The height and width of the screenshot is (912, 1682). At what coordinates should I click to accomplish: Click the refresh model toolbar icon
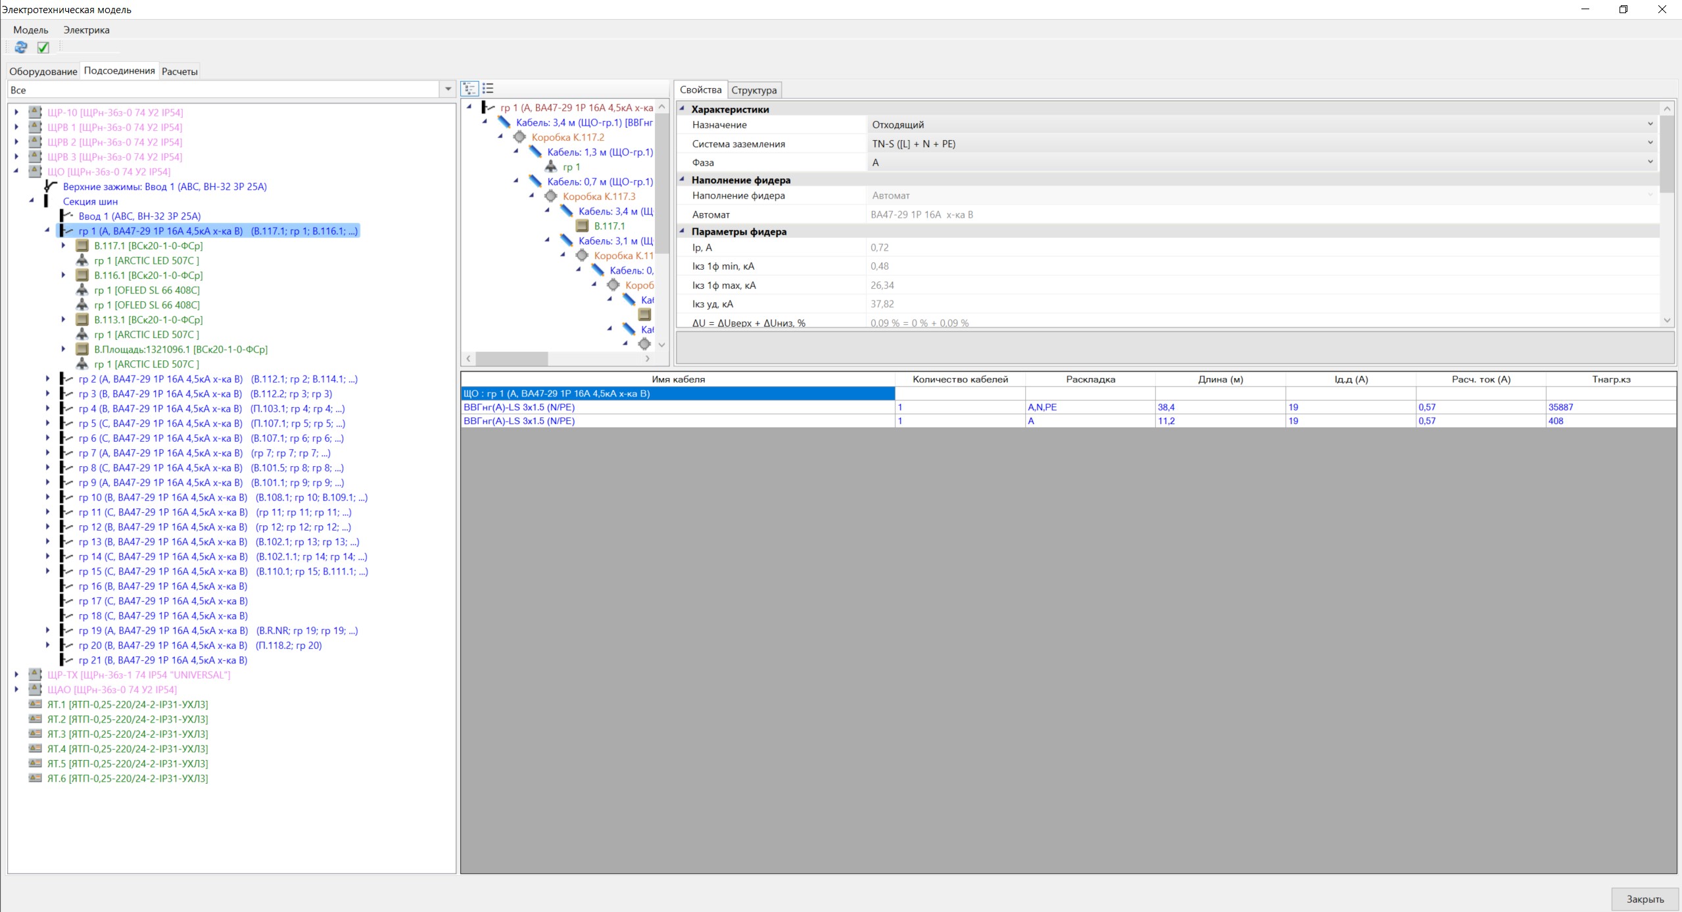20,47
